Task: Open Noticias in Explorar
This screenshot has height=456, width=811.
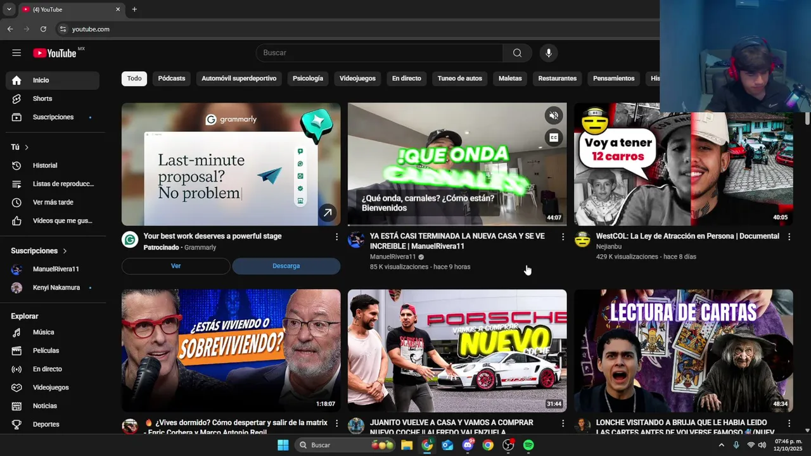Action: (53, 405)
